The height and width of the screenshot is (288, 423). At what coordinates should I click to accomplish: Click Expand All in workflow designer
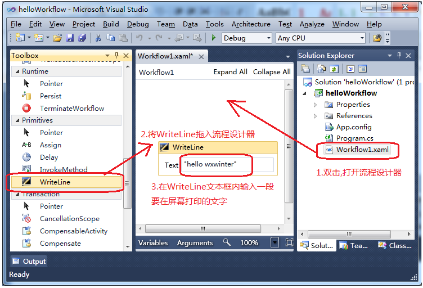pos(231,72)
